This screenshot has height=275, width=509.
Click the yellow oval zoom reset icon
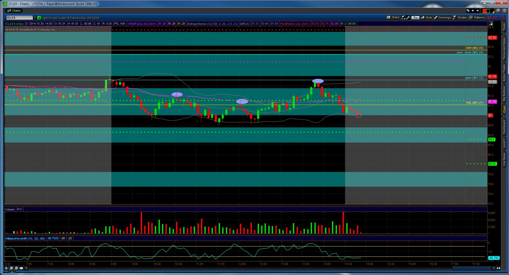click(21, 268)
